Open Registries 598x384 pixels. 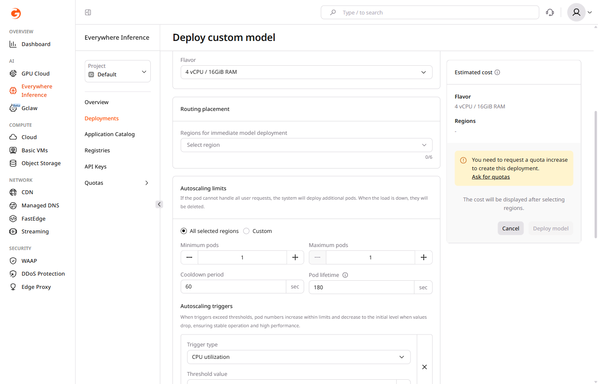point(97,150)
